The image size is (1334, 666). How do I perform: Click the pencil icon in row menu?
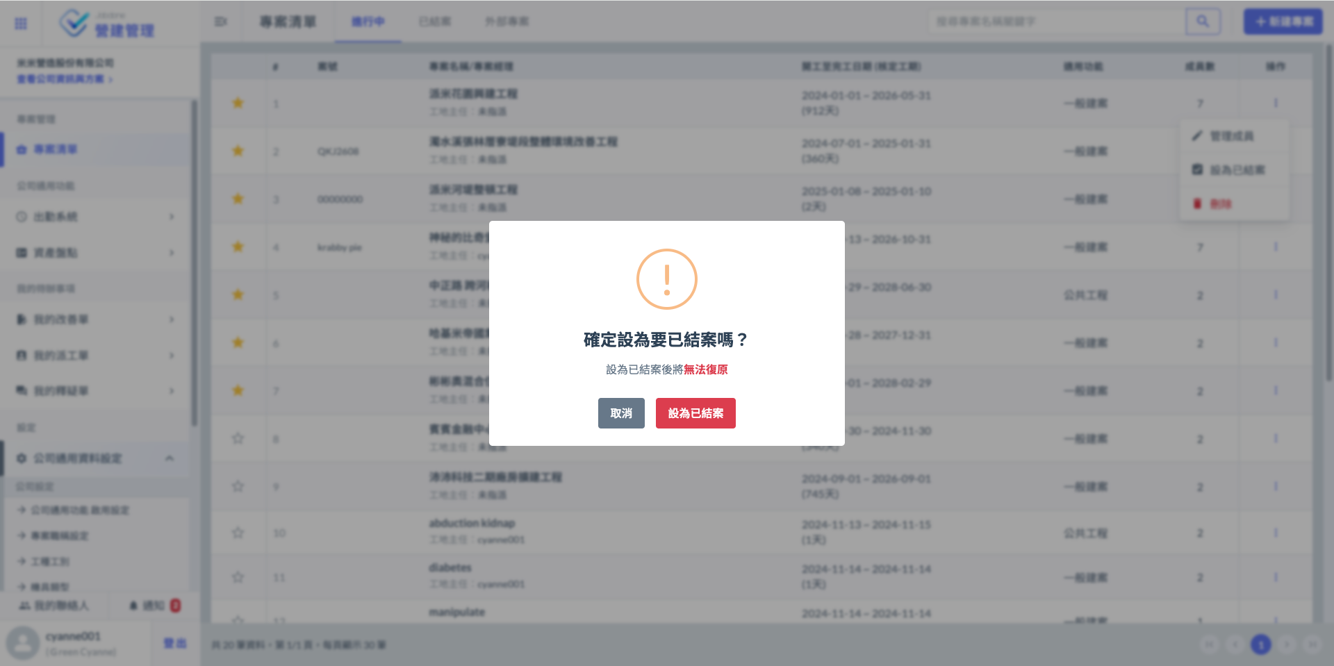[x=1197, y=136]
